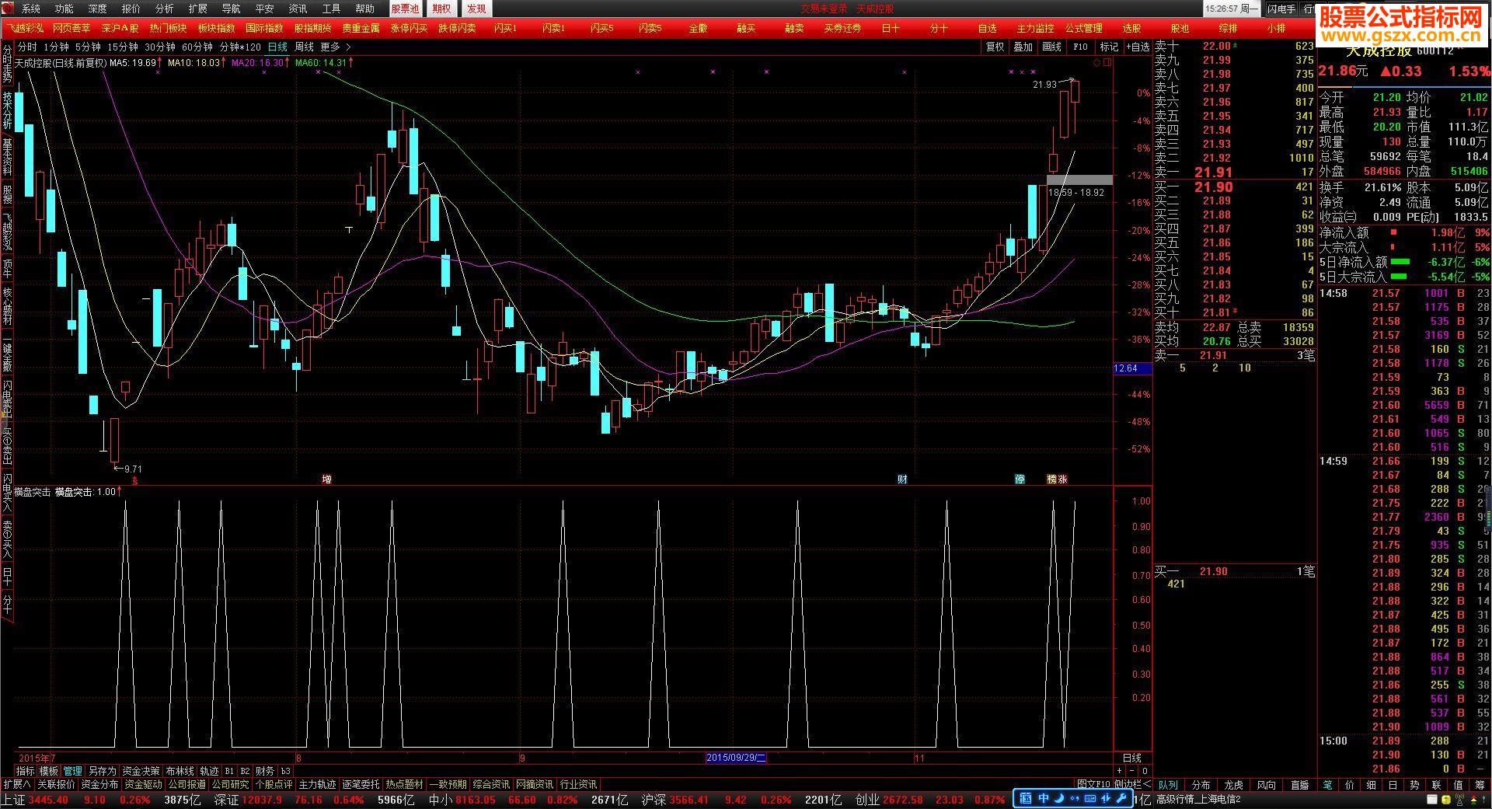Open the 工具 menu
The width and height of the screenshot is (1492, 809).
point(332,9)
